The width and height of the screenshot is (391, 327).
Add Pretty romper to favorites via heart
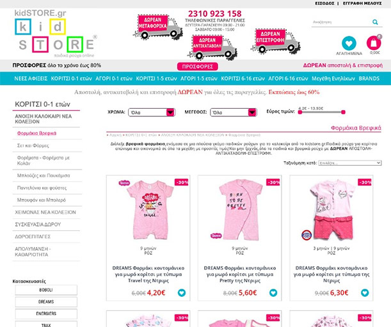273,292
